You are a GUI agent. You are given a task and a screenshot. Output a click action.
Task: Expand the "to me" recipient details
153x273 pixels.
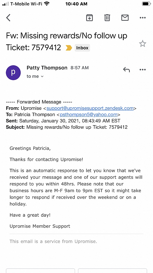point(35,76)
